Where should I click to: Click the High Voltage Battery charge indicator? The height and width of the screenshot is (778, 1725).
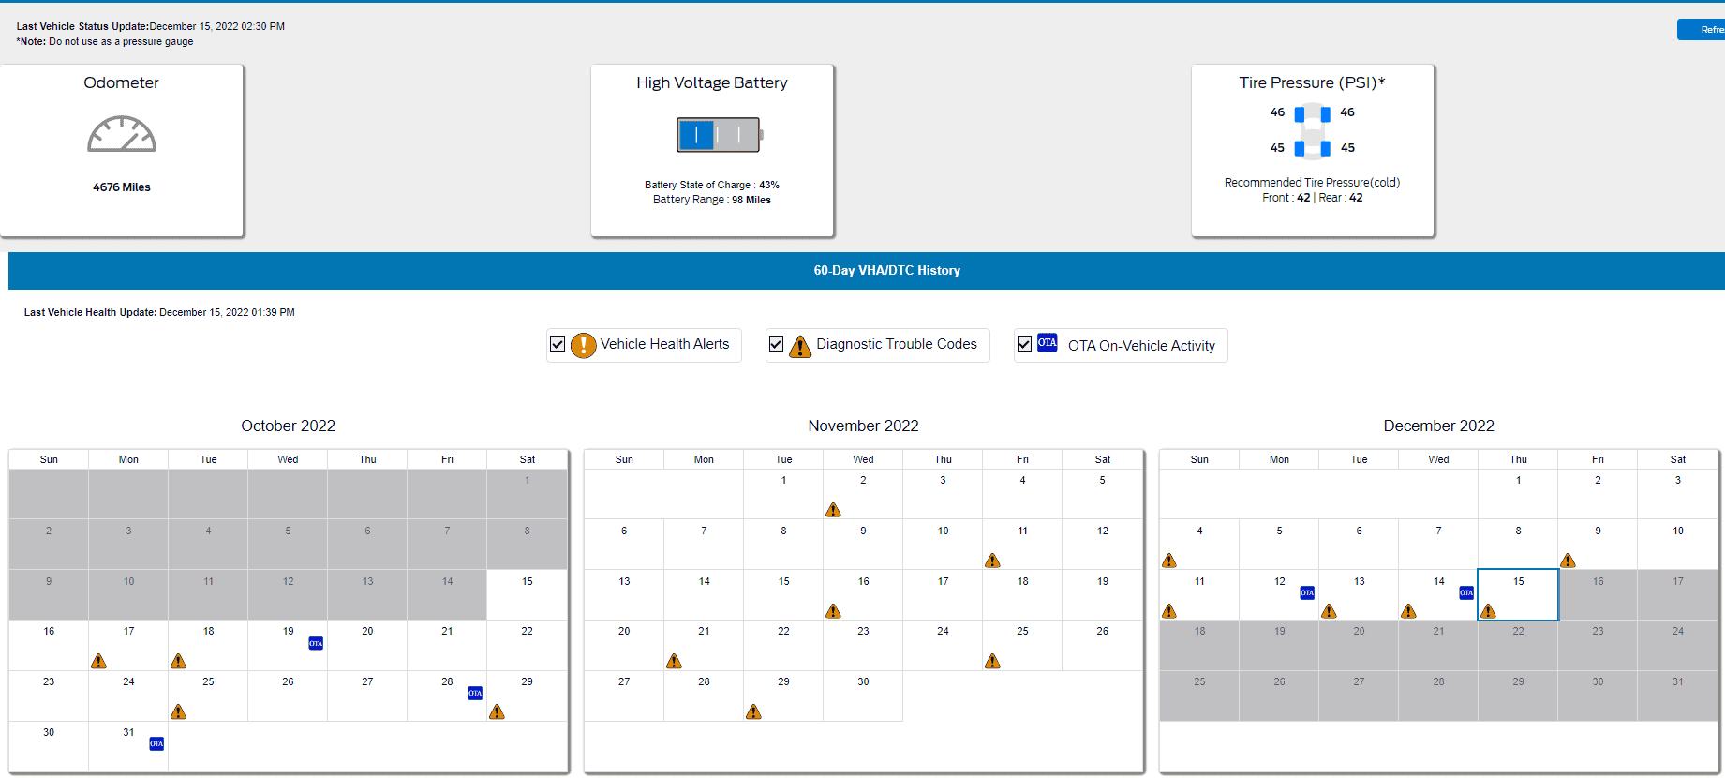(x=719, y=135)
